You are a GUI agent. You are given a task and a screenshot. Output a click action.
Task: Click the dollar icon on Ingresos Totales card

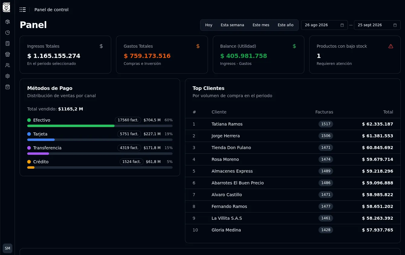[x=101, y=46]
